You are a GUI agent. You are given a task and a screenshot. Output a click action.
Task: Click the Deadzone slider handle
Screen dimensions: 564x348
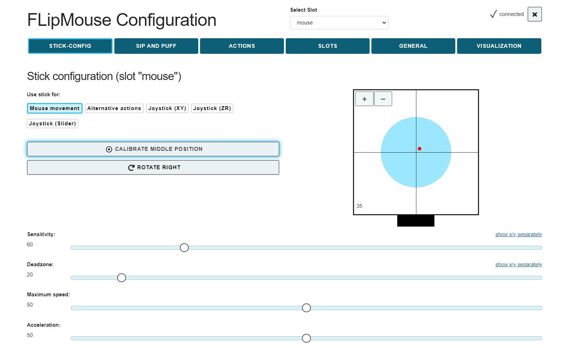point(121,278)
